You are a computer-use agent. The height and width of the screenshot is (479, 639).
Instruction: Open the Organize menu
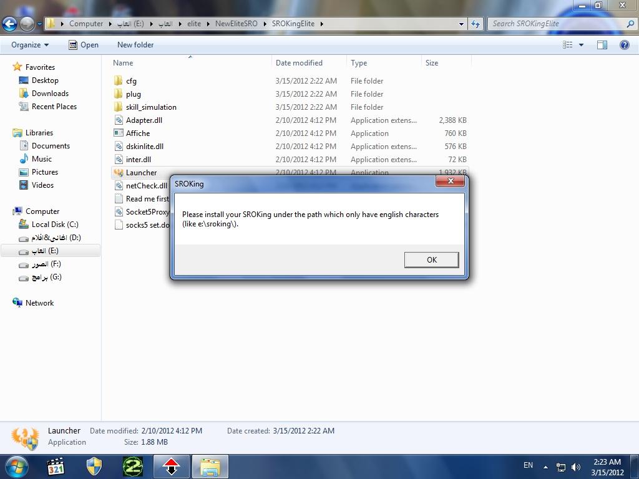click(30, 45)
